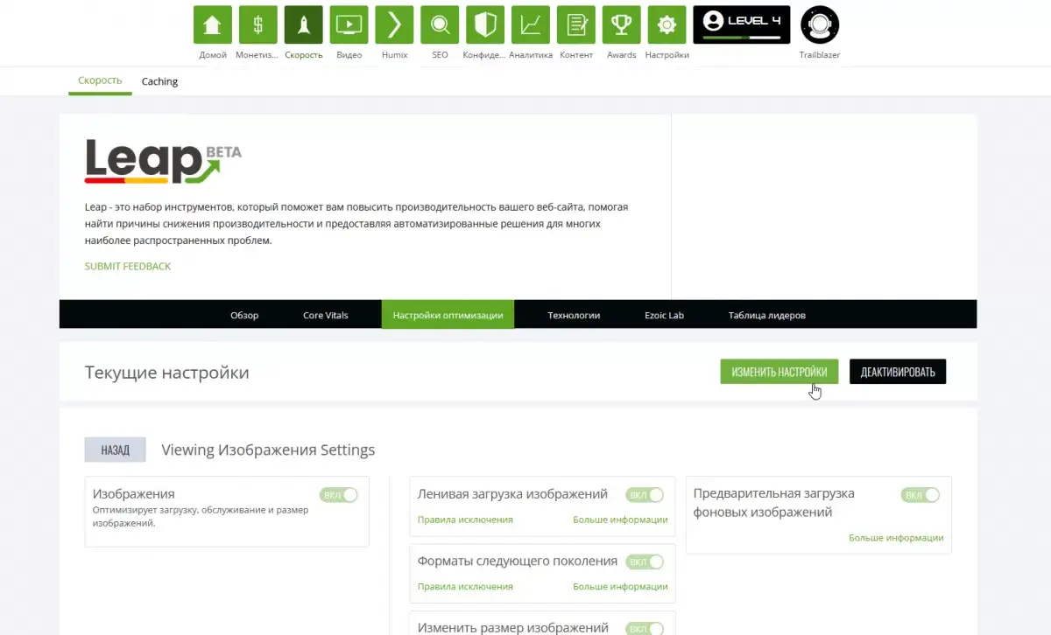Screen dimensions: 1051x635
Task: Switch to the Caching sub-tab
Action: tap(159, 81)
